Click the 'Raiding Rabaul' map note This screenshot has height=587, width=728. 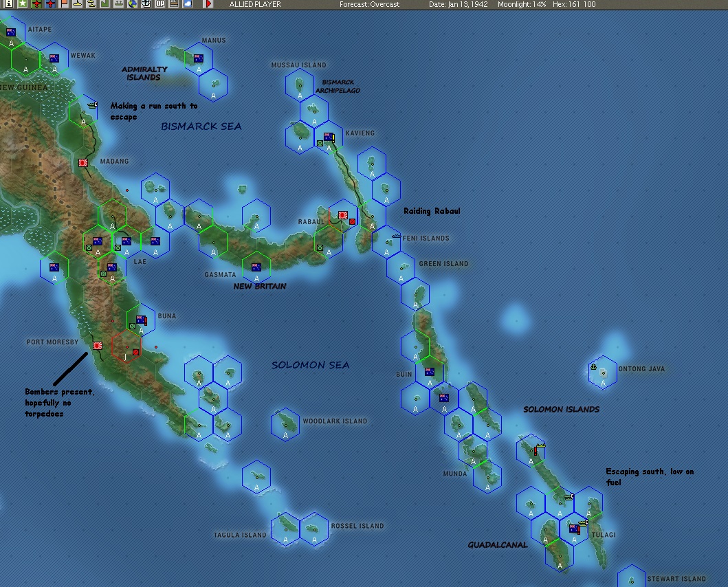432,211
